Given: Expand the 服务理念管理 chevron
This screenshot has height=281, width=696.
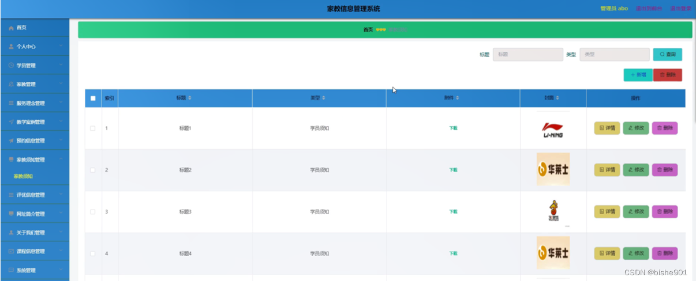Looking at the screenshot, I should [x=61, y=102].
